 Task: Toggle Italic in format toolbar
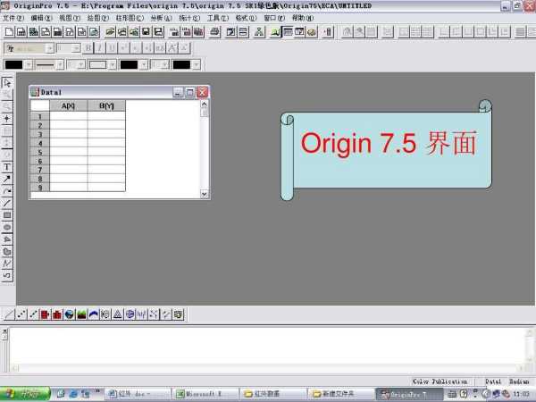pos(100,48)
